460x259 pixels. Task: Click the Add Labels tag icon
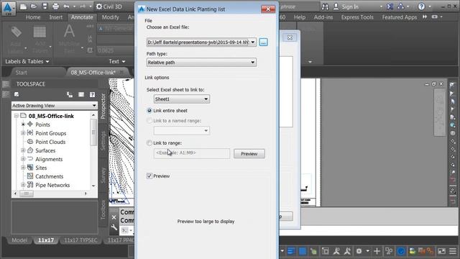[x=16, y=32]
